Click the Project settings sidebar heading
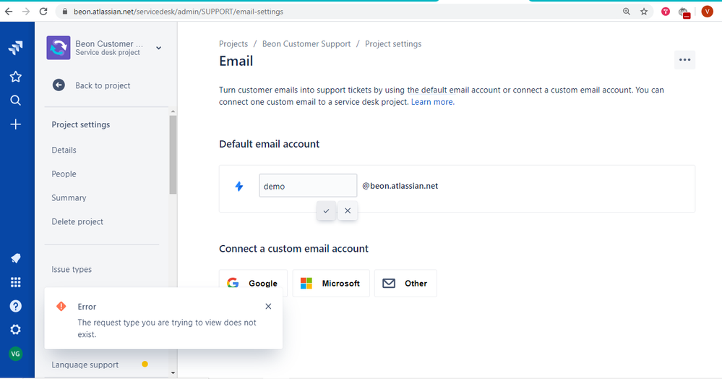This screenshot has height=379, width=722. 81,124
